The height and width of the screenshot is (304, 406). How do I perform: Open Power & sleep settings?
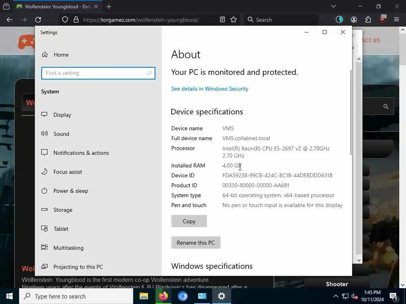tap(65, 191)
